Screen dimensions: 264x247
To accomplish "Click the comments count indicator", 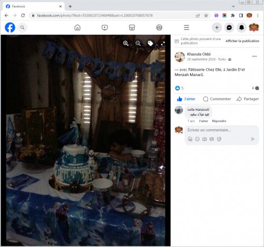I will tap(255, 88).
